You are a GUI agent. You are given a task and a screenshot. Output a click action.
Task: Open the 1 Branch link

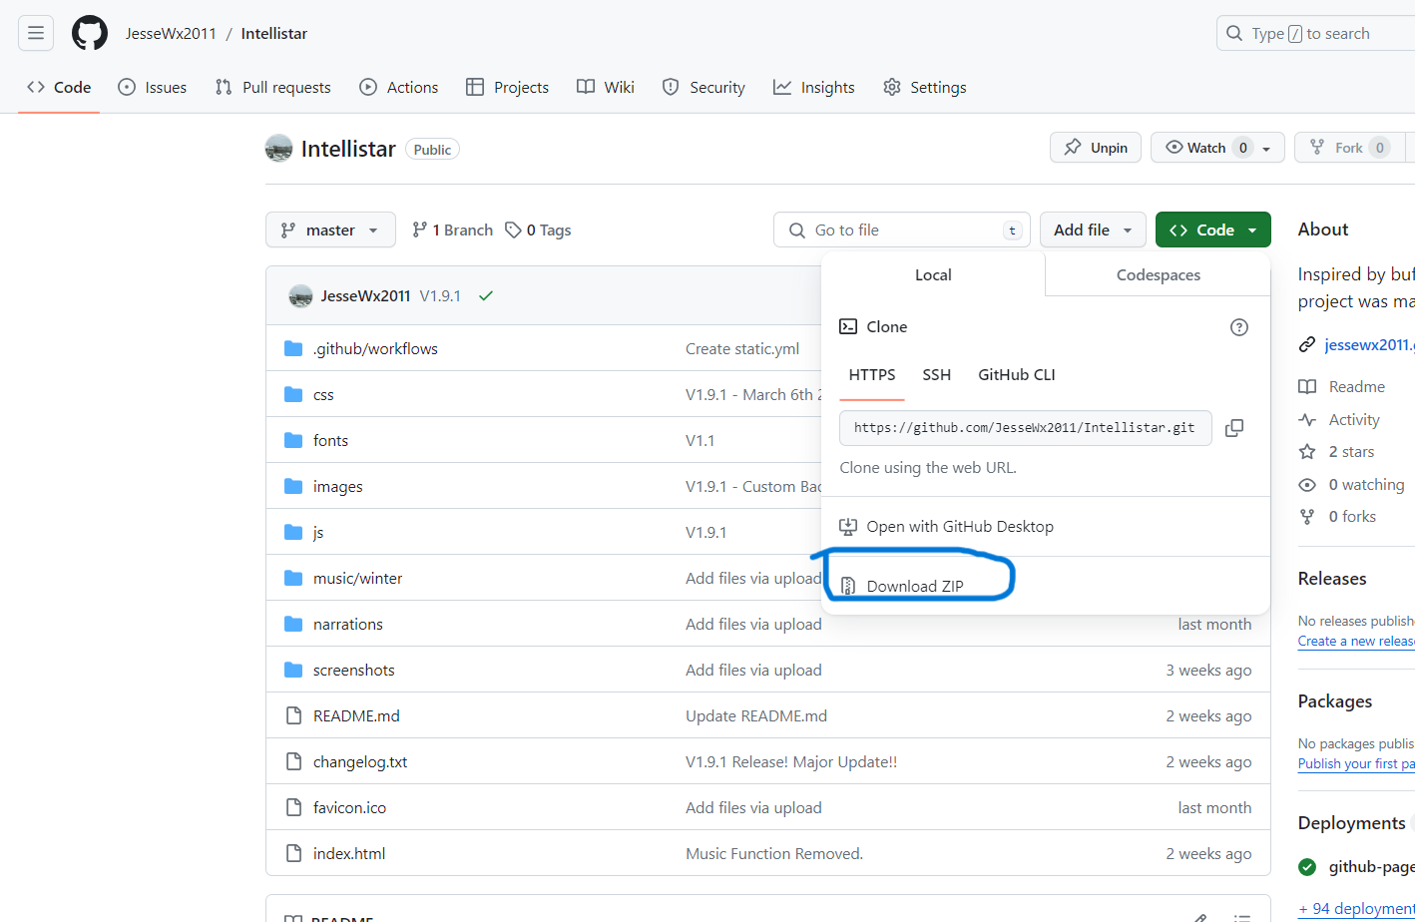pos(453,230)
